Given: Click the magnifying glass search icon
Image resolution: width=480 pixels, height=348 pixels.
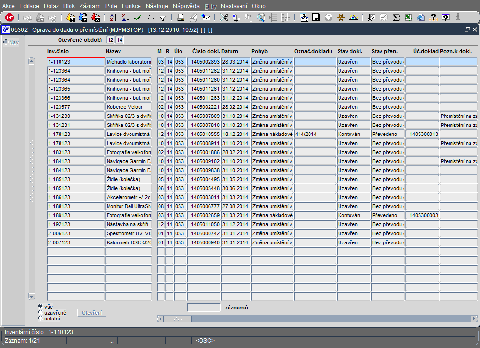Looking at the screenshot, I should coord(261,18).
